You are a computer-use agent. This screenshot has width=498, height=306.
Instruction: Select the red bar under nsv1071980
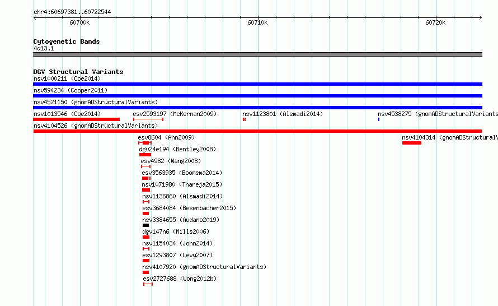(x=146, y=190)
